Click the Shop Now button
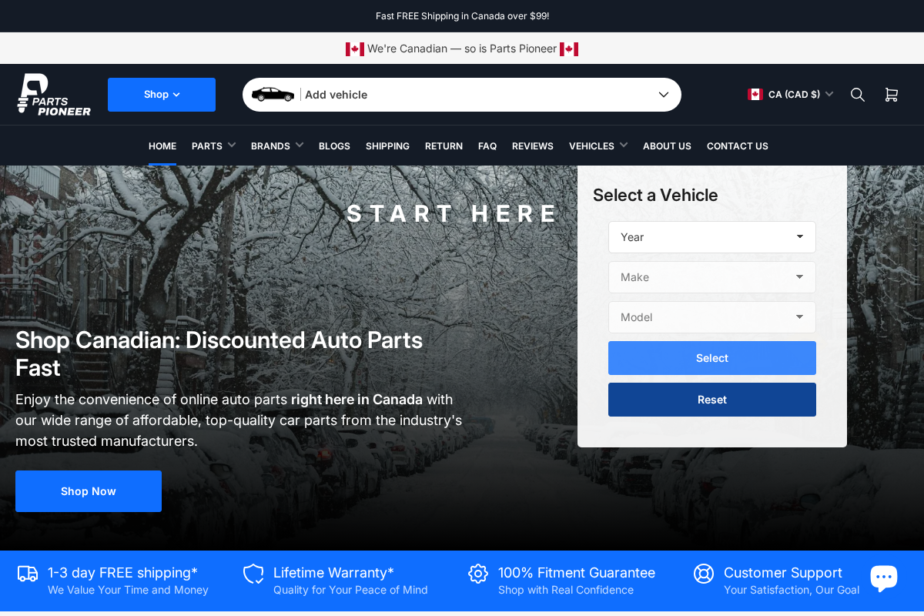Viewport: 924px width, 616px height. (88, 490)
